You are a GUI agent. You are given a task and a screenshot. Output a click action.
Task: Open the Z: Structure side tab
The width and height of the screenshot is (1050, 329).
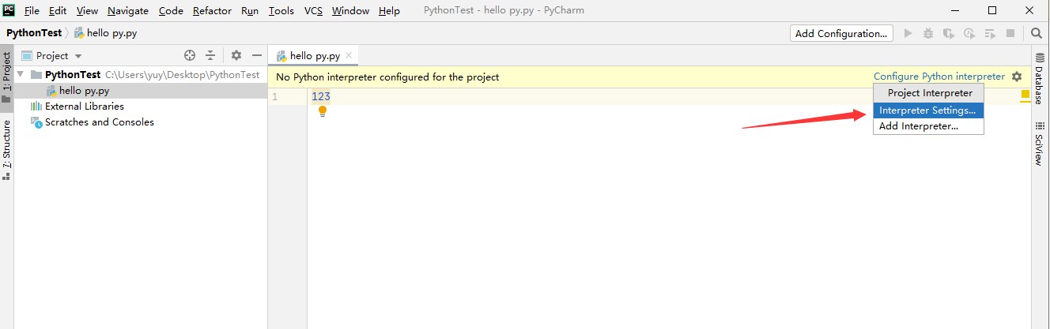pyautogui.click(x=7, y=150)
